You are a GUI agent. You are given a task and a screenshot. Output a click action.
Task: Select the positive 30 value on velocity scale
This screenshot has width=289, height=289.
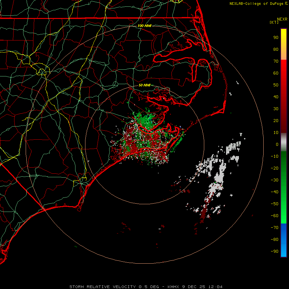276,109
